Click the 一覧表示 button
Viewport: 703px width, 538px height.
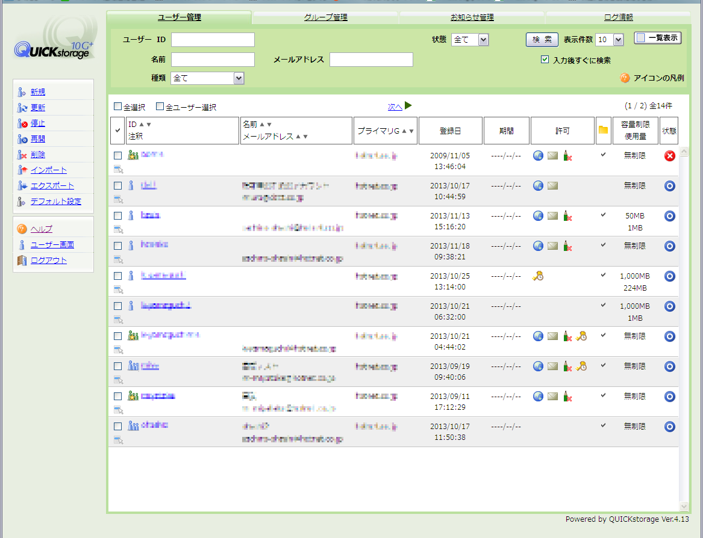(658, 38)
